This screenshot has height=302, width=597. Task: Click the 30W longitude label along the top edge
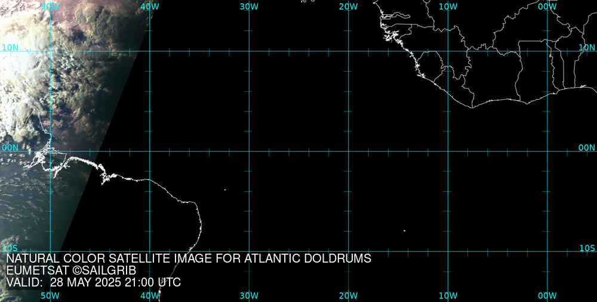tap(249, 7)
